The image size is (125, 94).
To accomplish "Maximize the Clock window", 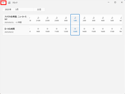I will coord(115,2).
